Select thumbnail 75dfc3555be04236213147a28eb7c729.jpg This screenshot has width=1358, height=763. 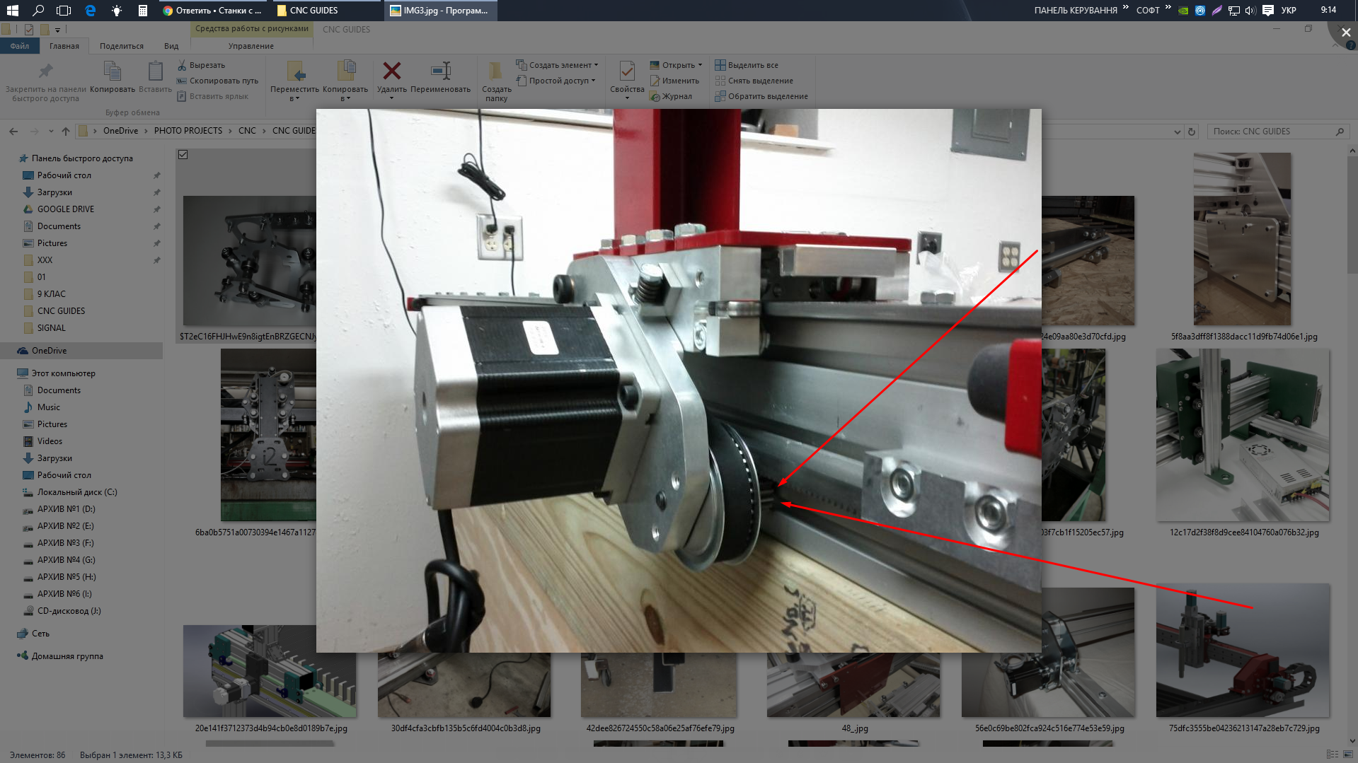[x=1243, y=658]
